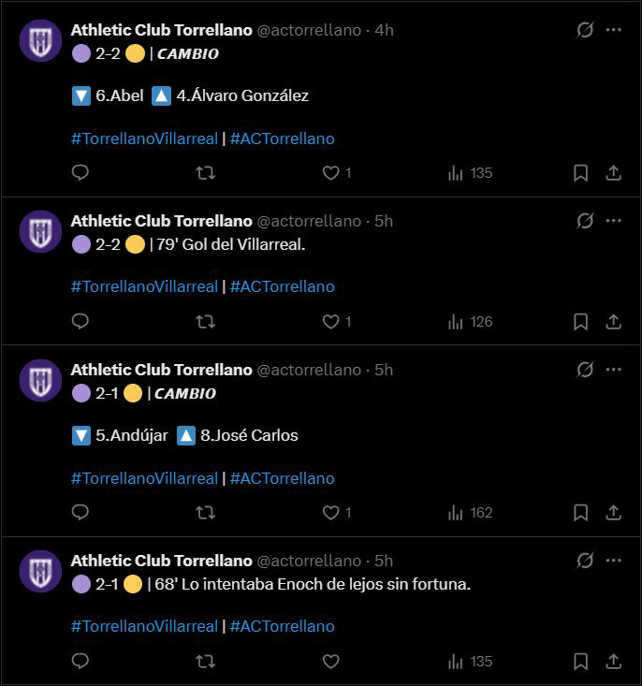The width and height of the screenshot is (642, 686).
Task: Like the Andújar substitution tweet
Action: coord(330,513)
